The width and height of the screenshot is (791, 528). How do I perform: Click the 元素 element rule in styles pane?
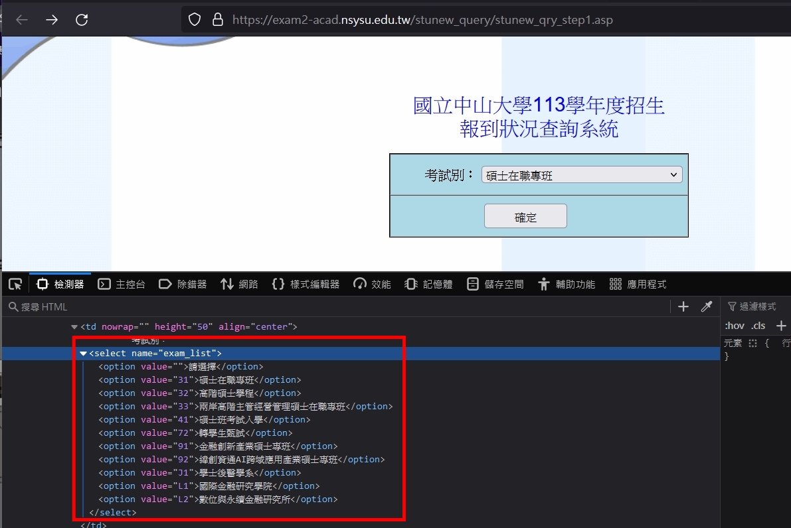(x=733, y=343)
